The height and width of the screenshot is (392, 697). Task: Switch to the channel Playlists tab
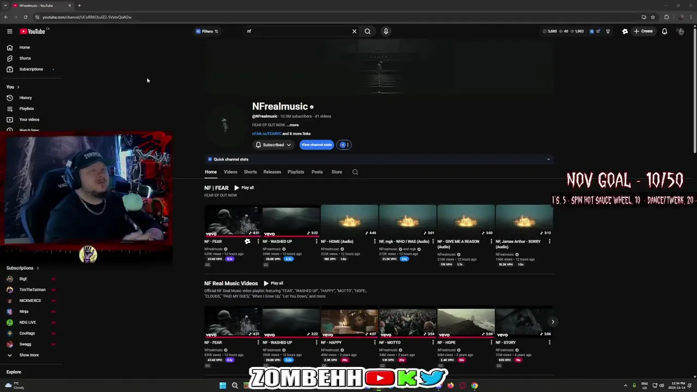(x=296, y=172)
